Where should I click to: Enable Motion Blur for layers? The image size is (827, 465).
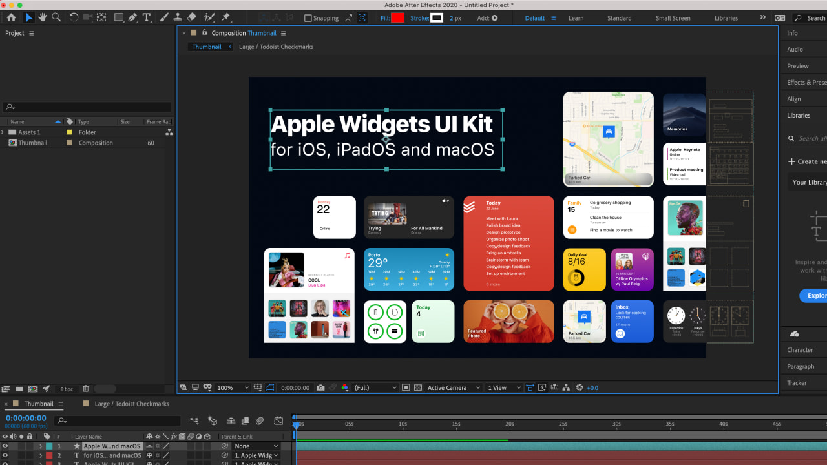pos(260,421)
